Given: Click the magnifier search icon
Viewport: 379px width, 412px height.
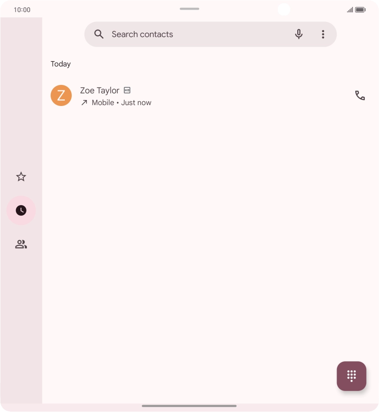Looking at the screenshot, I should pos(99,34).
